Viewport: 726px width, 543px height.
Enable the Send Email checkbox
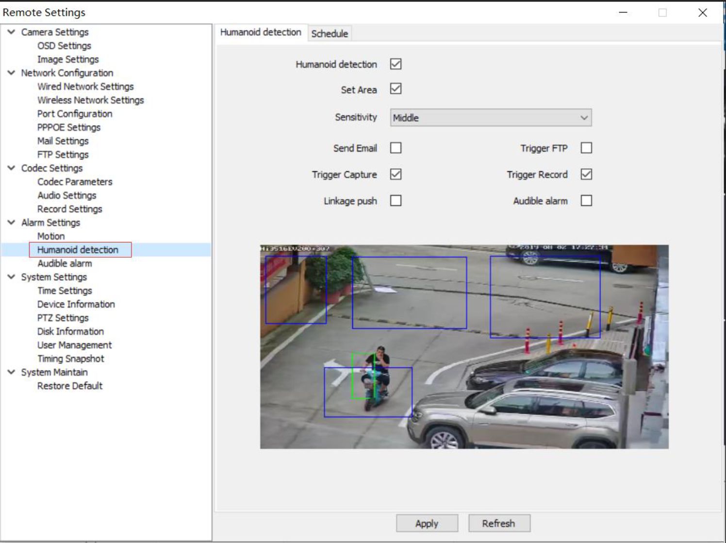coord(396,148)
